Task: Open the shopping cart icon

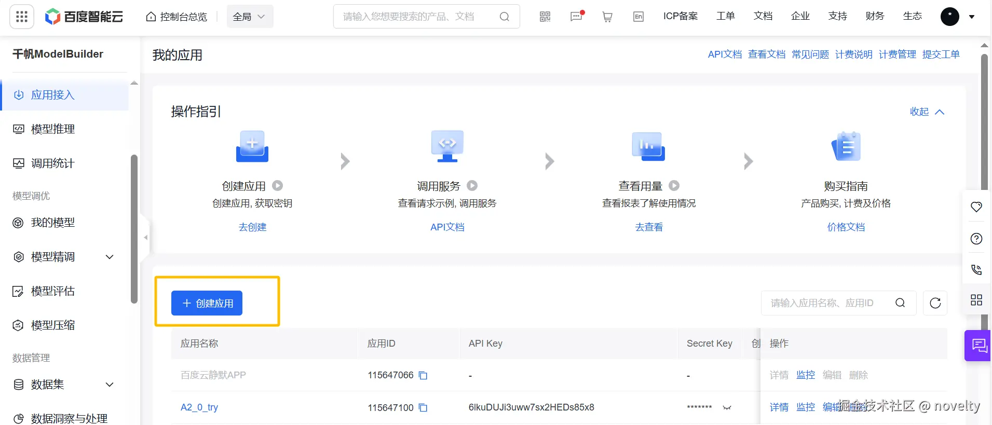Action: [x=607, y=17]
